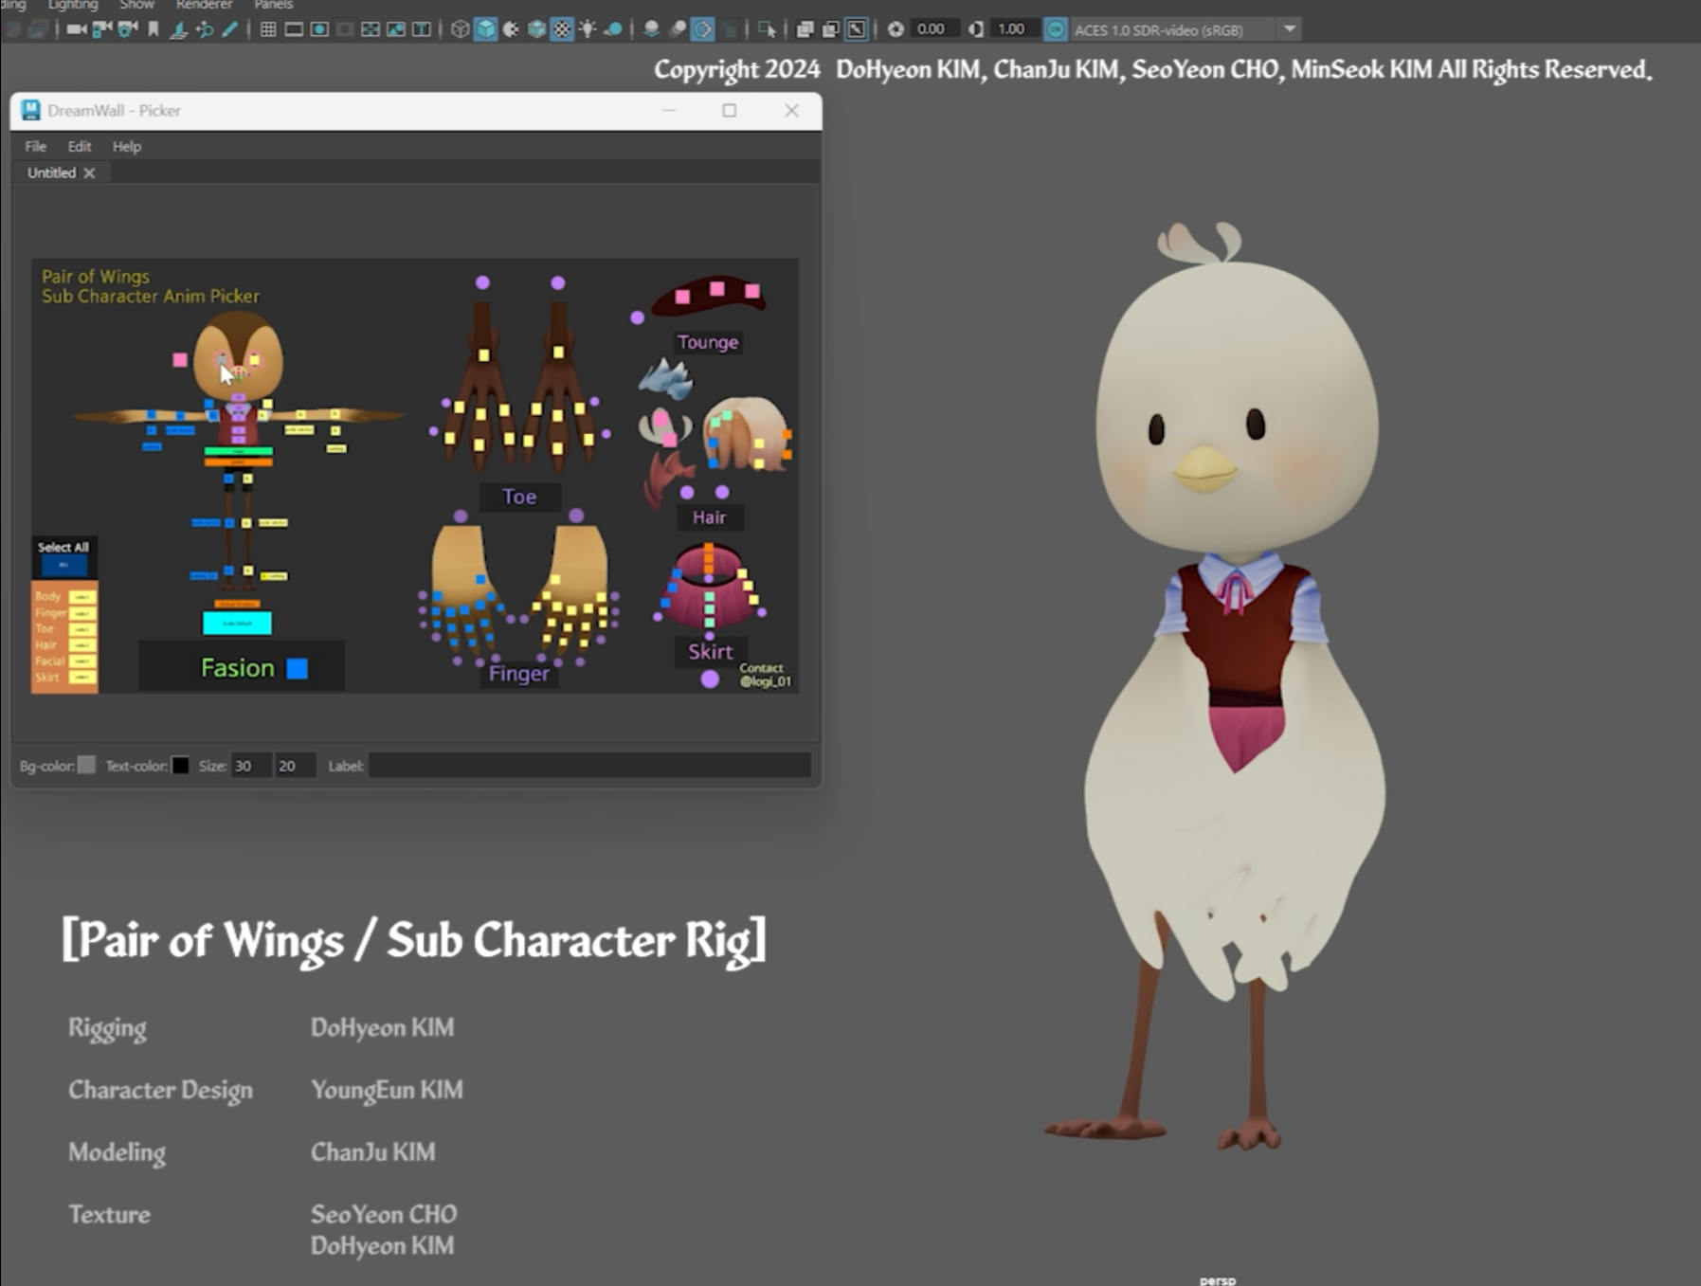This screenshot has width=1701, height=1286.
Task: Click the green chest control bar
Action: pyautogui.click(x=239, y=452)
